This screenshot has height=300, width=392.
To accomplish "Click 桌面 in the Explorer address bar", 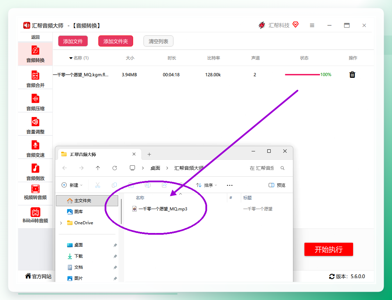I will coord(155,168).
